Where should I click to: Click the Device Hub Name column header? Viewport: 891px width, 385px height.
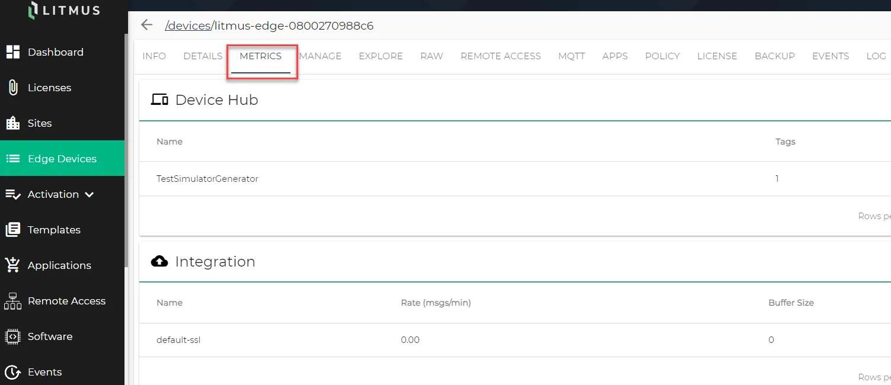tap(170, 142)
